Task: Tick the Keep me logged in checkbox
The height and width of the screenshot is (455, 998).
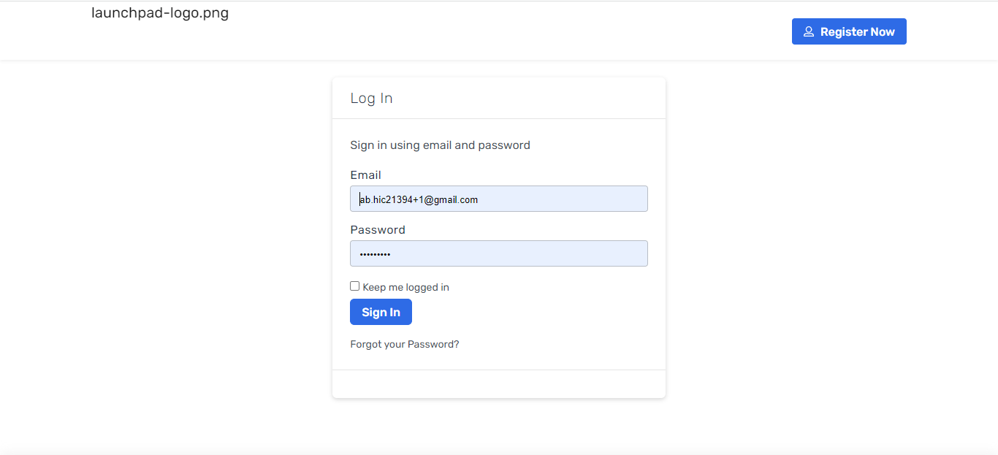Action: (x=355, y=286)
